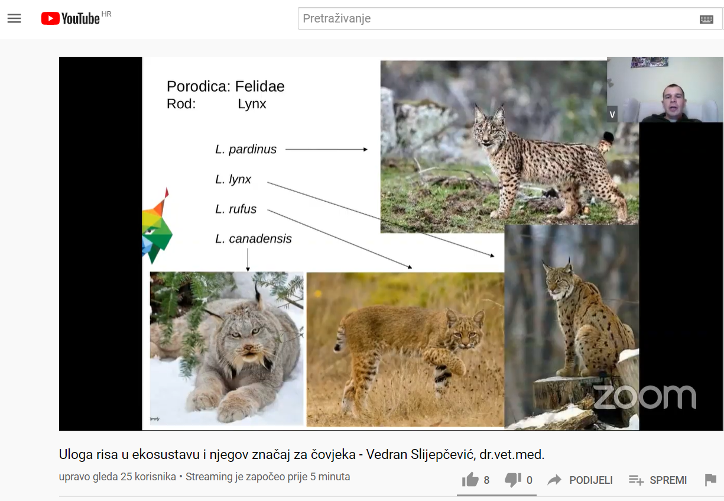Click the share arrow icon
This screenshot has width=724, height=501.
coord(554,480)
